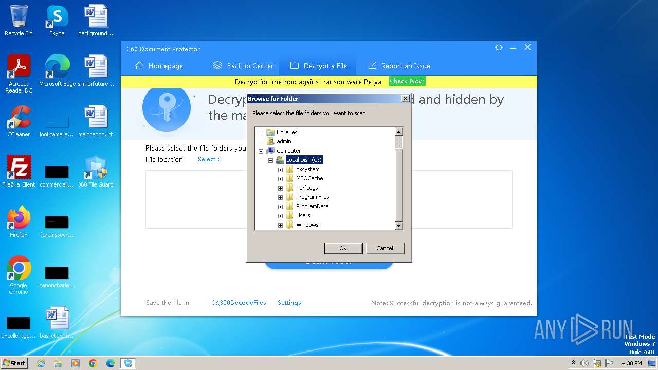Open the Settings link beside save path
This screenshot has height=370, width=658.
pyautogui.click(x=289, y=303)
